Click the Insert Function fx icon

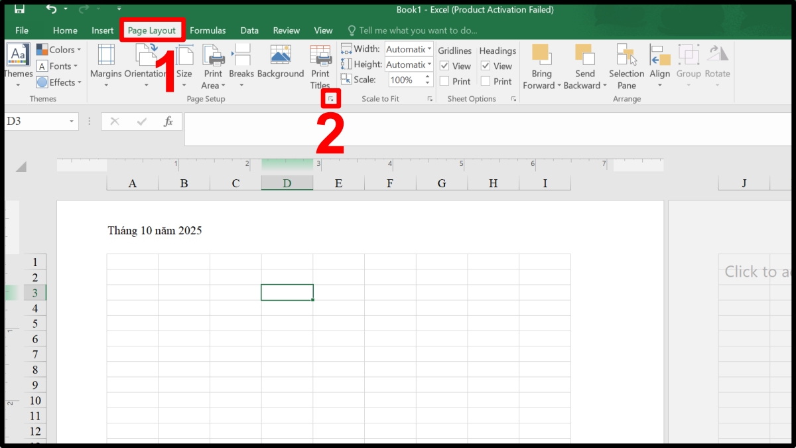tap(168, 121)
